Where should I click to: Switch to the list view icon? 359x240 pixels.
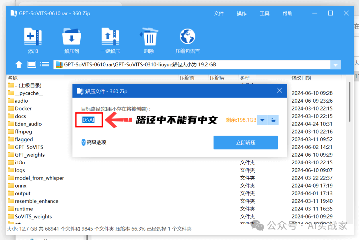45,64
